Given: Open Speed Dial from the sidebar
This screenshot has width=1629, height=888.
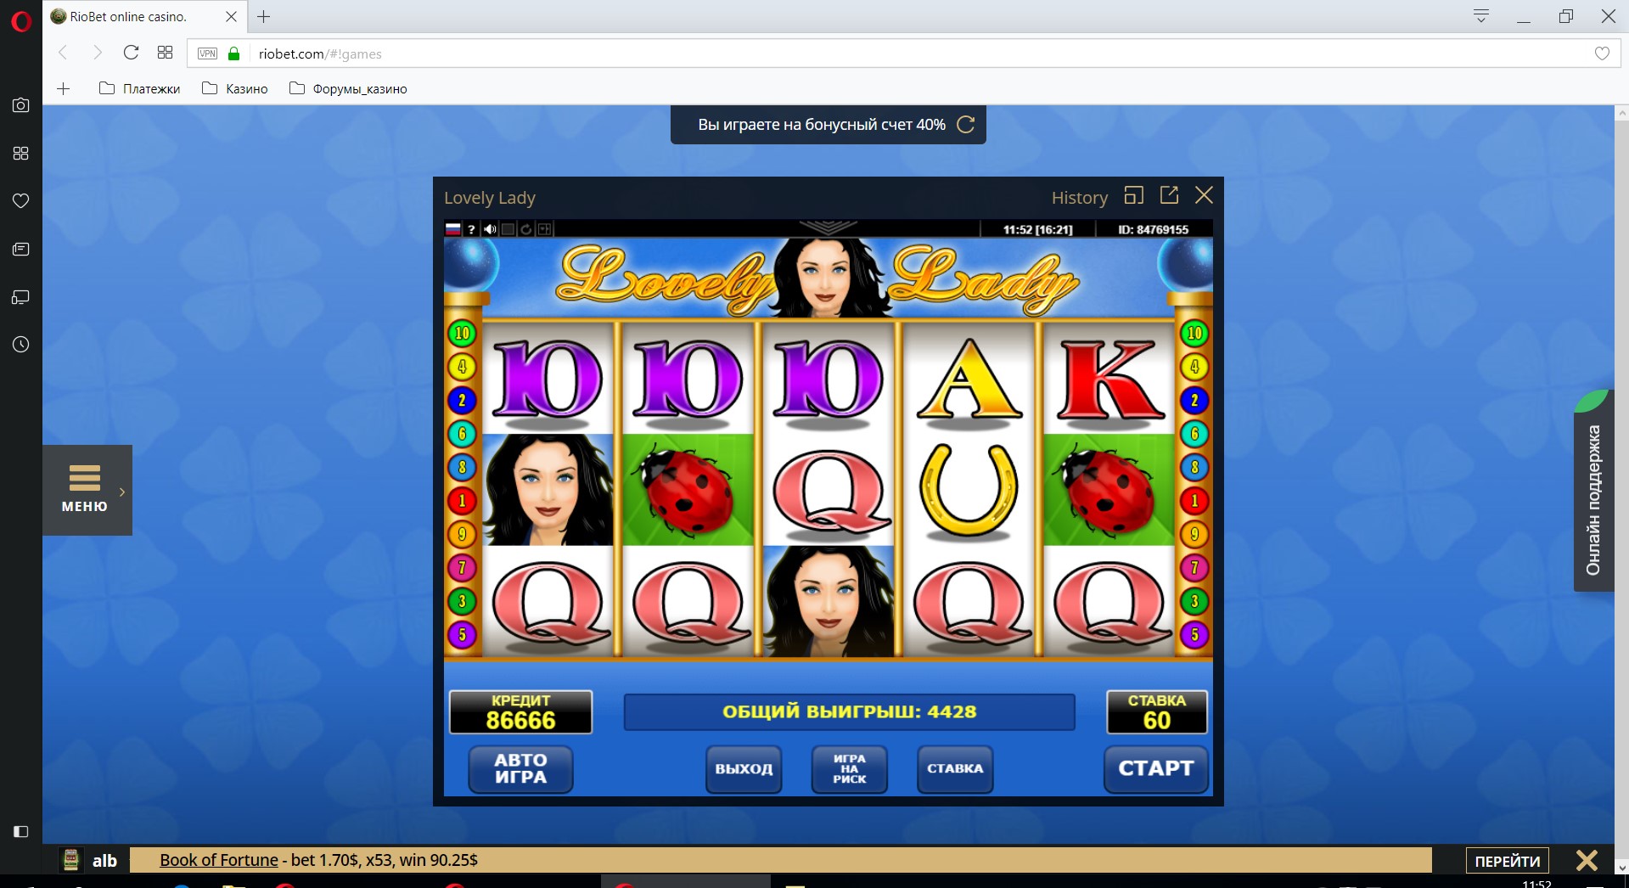Looking at the screenshot, I should pyautogui.click(x=21, y=153).
